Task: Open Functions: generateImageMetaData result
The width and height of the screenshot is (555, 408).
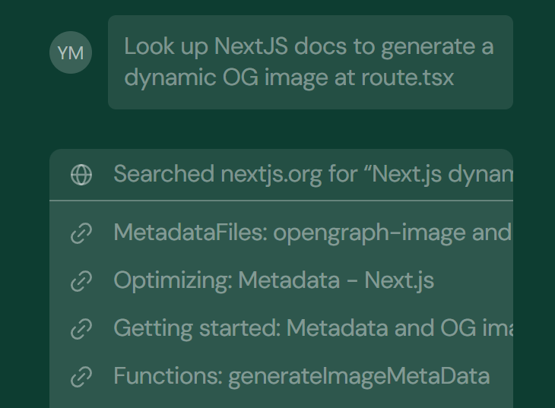Action: (301, 376)
